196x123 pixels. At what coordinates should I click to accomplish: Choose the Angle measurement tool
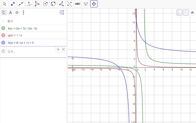[61, 4]
